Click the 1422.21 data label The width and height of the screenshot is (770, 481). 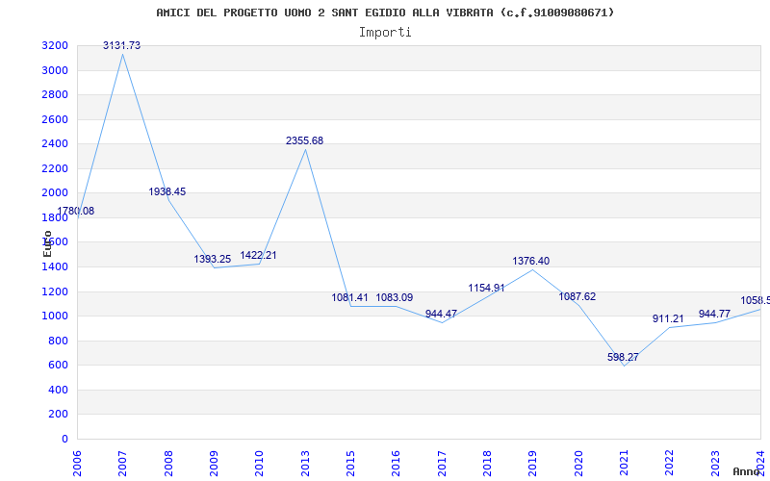pos(258,255)
